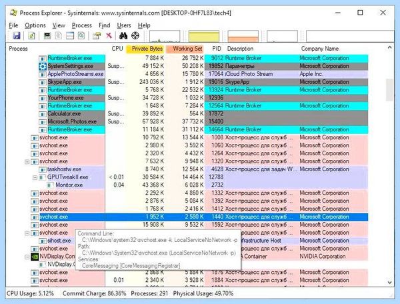Open the Users menu
400x304 pixels.
pos(124,25)
